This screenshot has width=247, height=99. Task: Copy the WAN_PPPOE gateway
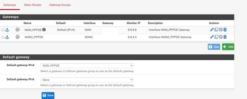[216, 30]
